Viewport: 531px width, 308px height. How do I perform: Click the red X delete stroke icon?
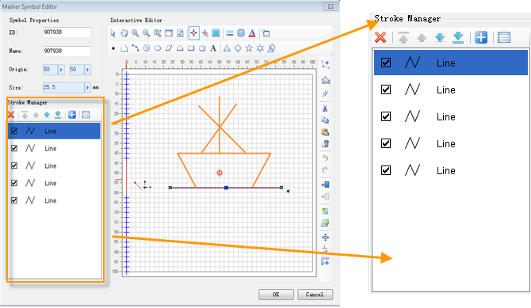click(11, 115)
